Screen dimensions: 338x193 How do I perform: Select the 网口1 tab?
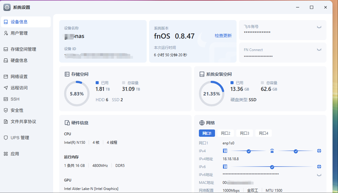coord(207,133)
